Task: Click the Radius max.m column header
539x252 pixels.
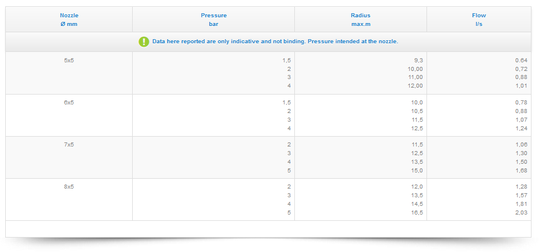Action: [x=360, y=20]
